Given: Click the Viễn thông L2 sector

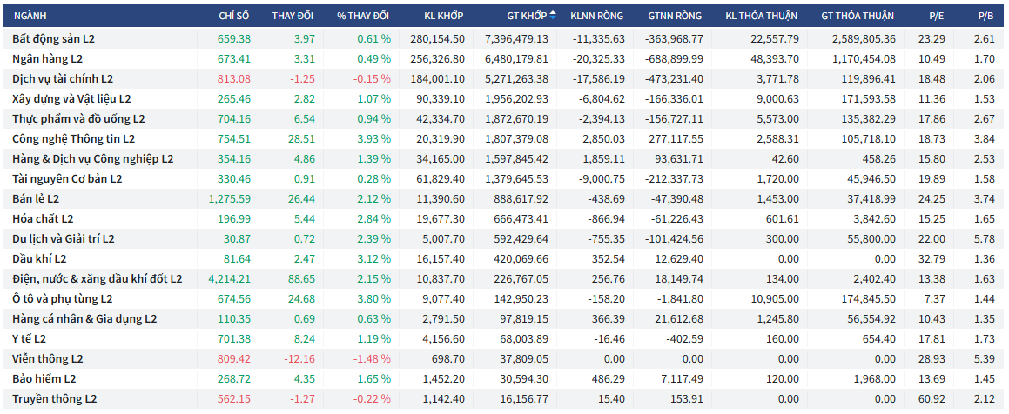Looking at the screenshot, I should tap(47, 358).
